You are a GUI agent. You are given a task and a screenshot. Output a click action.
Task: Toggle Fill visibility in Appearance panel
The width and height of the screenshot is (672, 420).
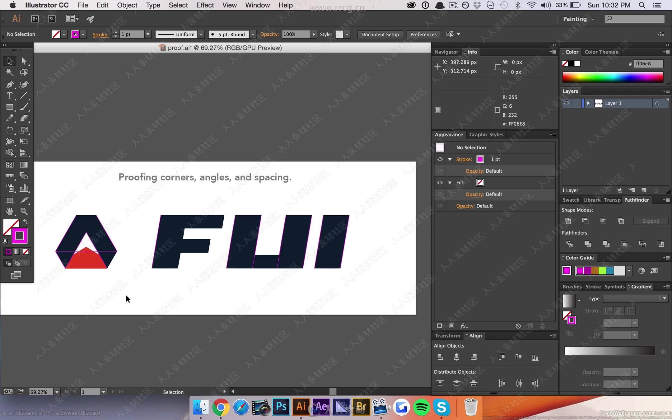click(x=440, y=183)
